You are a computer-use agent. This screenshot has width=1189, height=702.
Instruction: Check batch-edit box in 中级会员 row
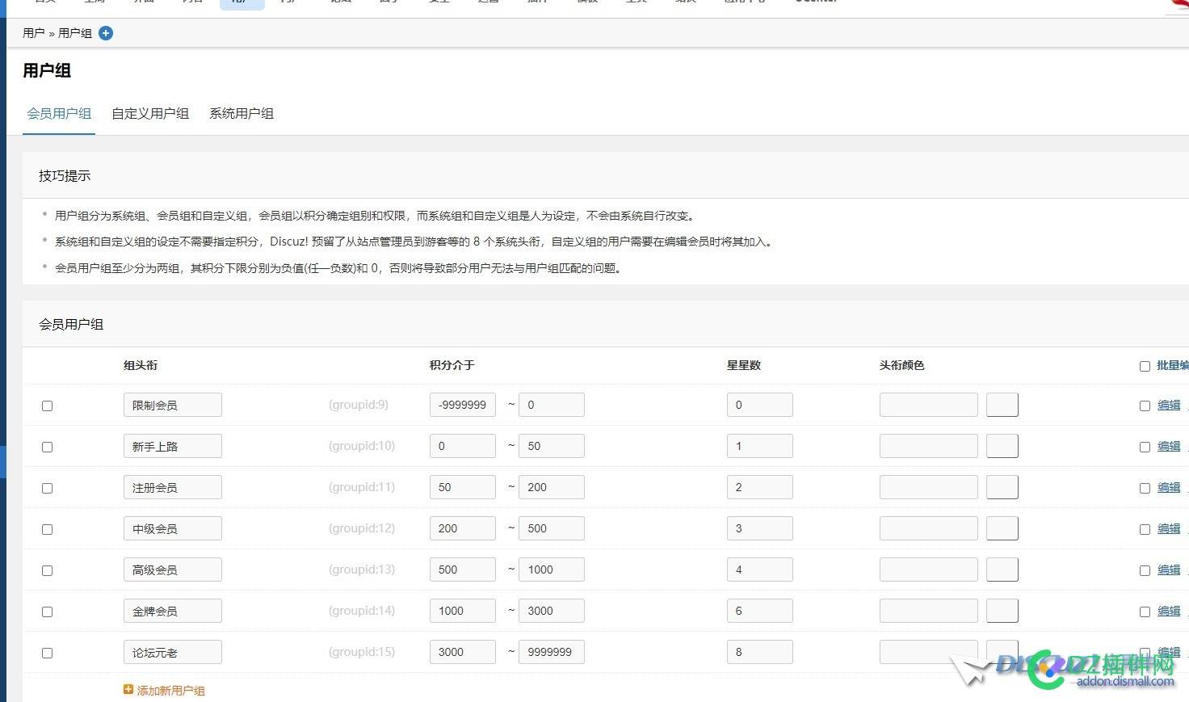pos(1145,529)
